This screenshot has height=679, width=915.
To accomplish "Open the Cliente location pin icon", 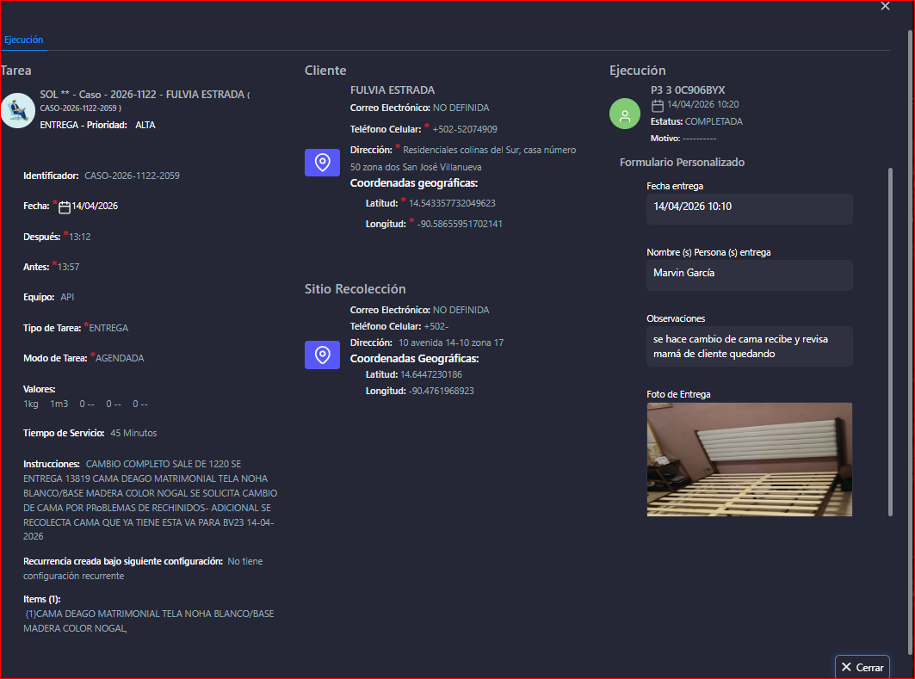I will 322,163.
